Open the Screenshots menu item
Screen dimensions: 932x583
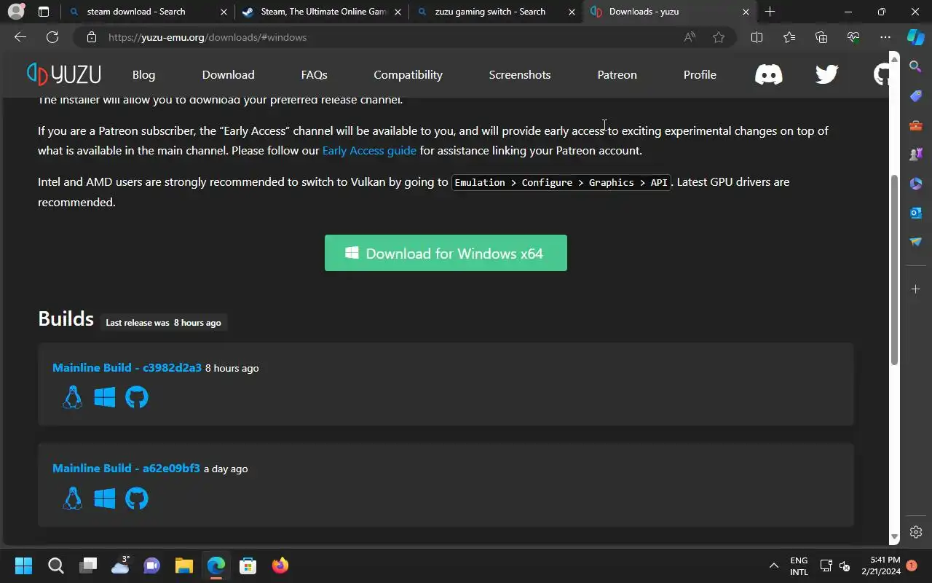point(520,74)
